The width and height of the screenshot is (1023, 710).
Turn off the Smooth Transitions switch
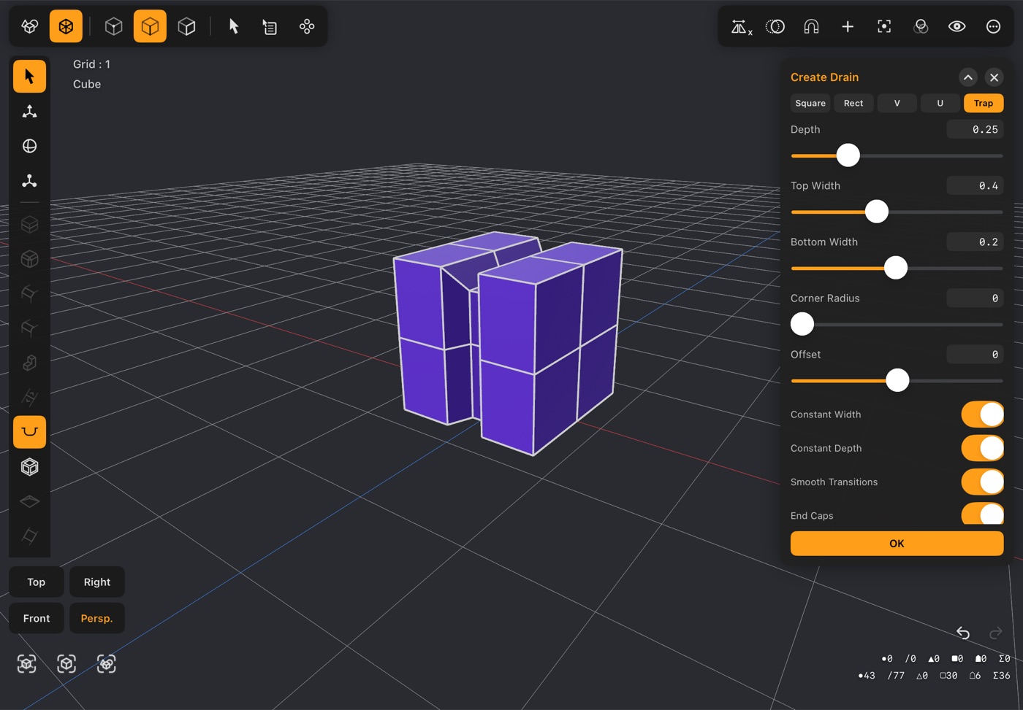click(x=982, y=482)
